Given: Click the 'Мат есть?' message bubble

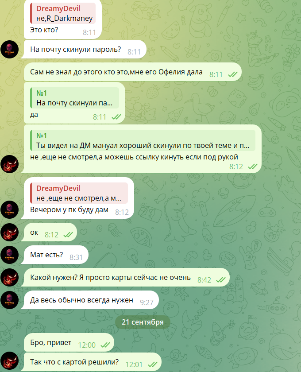Looking at the screenshot, I should click(56, 255).
